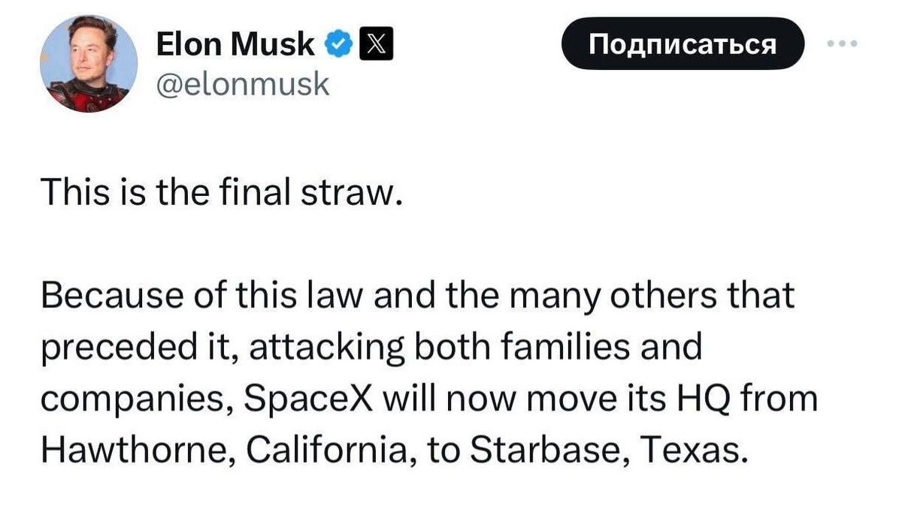The image size is (902, 506).
Task: Open the @elonmusk handle link
Action: [x=241, y=85]
